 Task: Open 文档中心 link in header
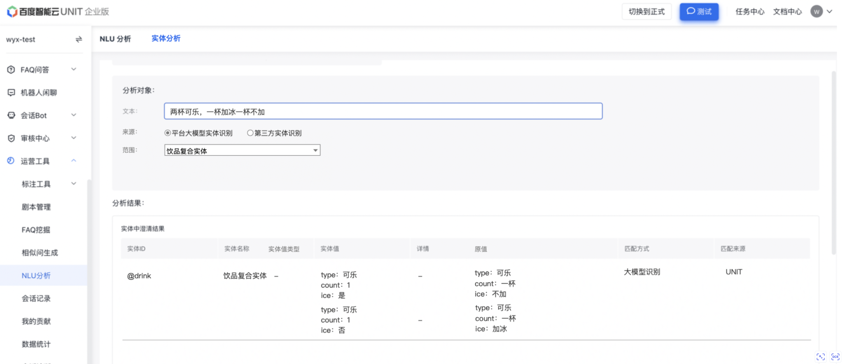pos(787,12)
